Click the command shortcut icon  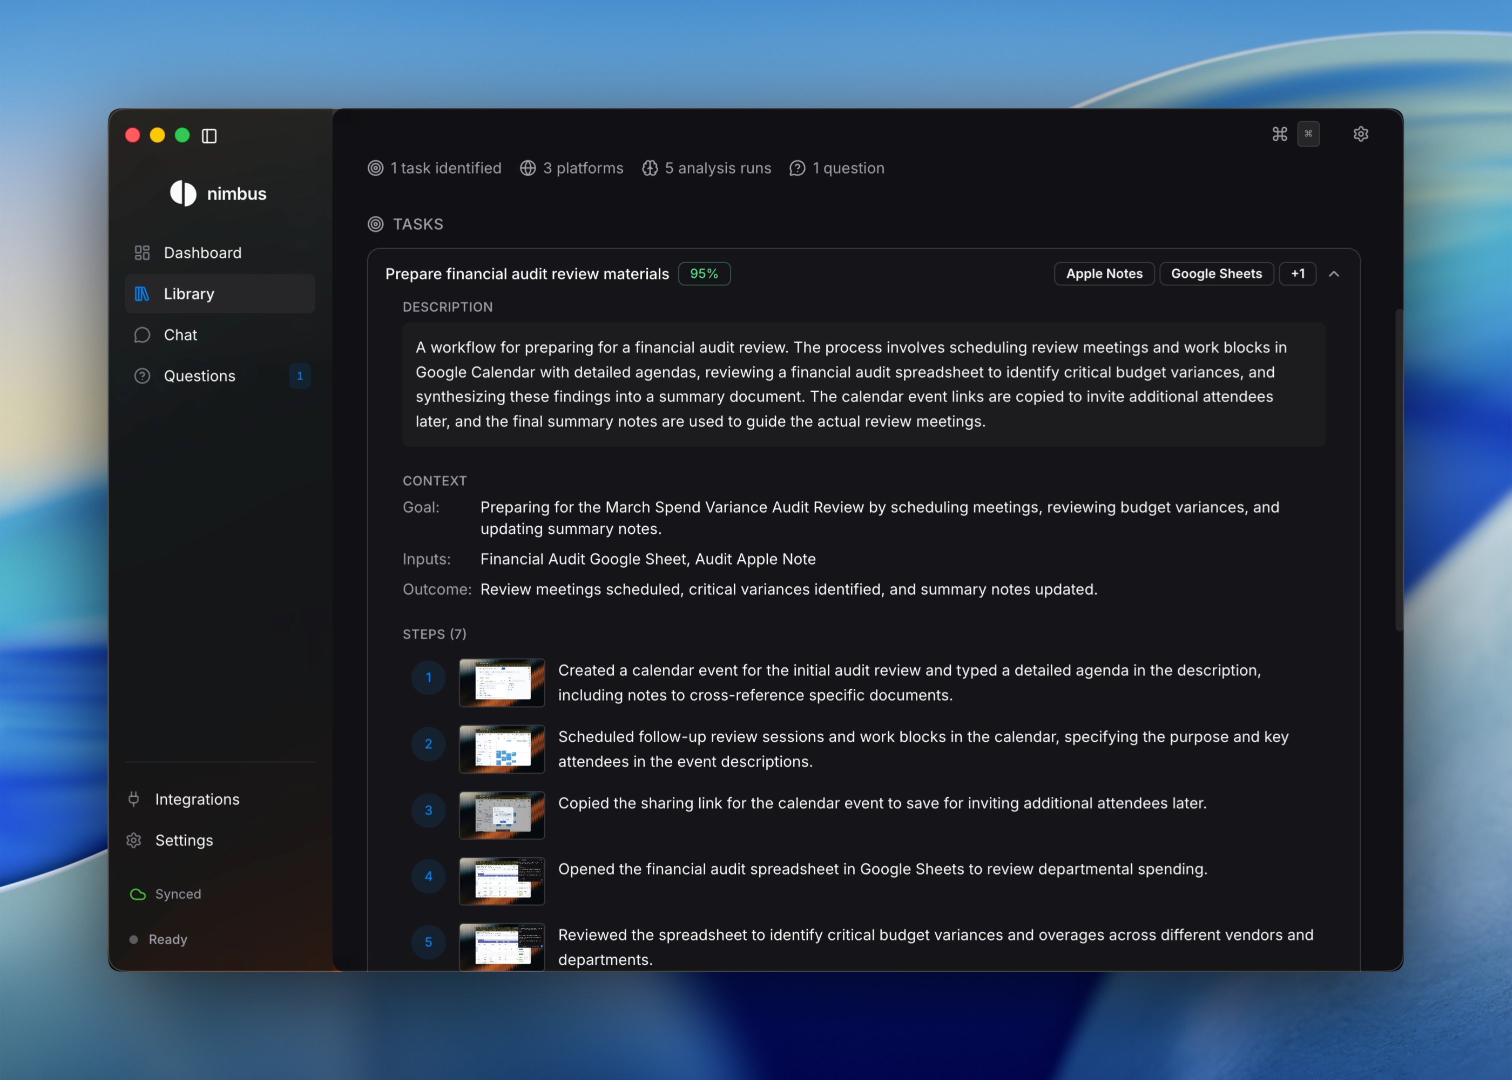point(1279,134)
